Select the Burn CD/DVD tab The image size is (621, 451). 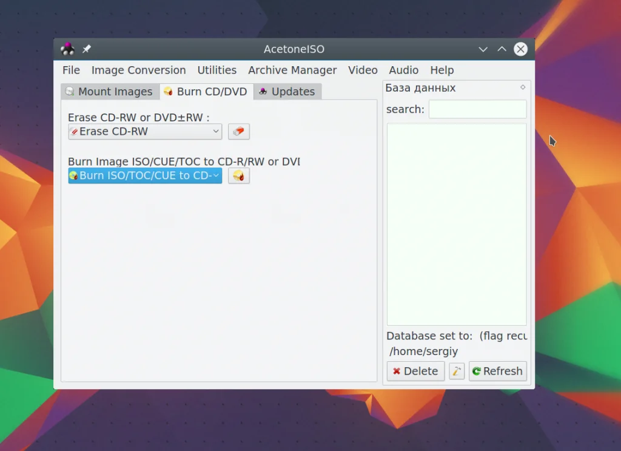coord(206,92)
